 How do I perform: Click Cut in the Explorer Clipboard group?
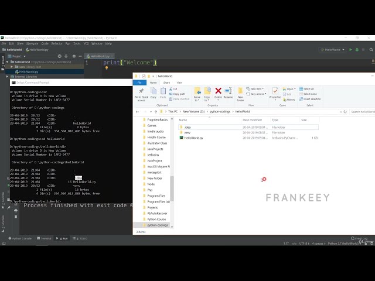point(173,89)
